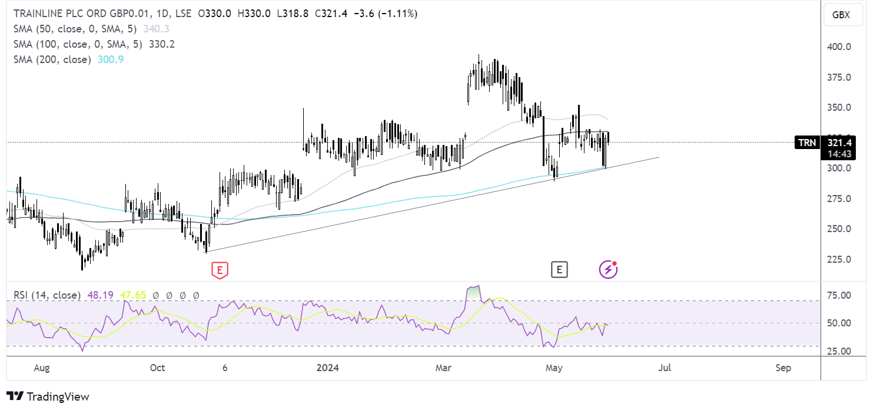Click the 400.0 price axis label
The width and height of the screenshot is (877, 413).
(x=840, y=47)
